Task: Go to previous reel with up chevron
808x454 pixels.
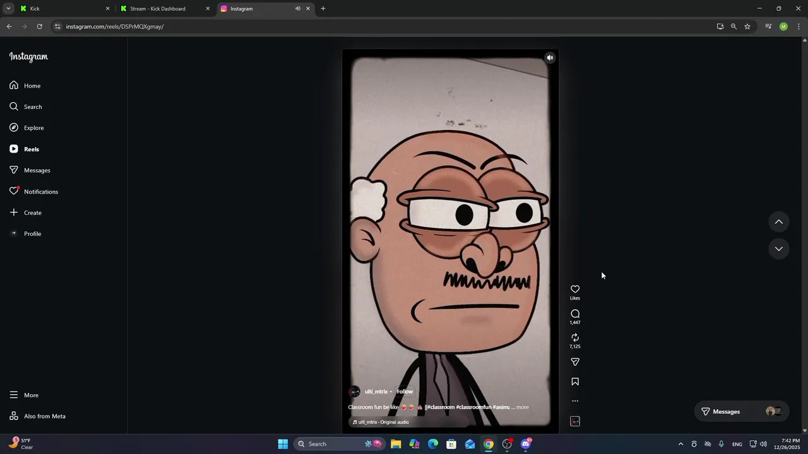Action: coord(779,222)
